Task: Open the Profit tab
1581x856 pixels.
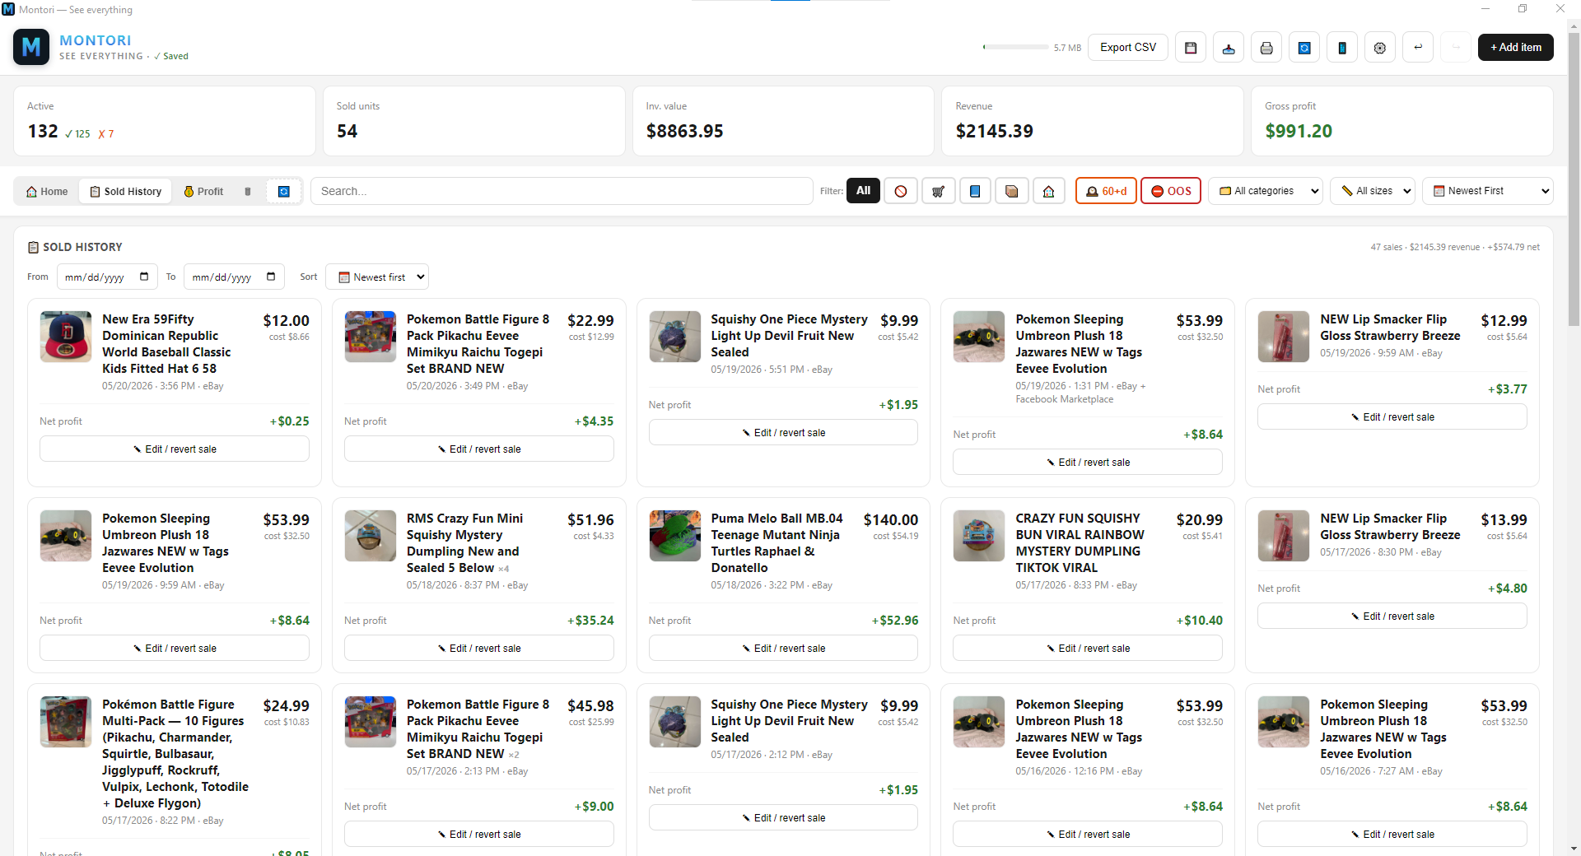Action: click(203, 192)
